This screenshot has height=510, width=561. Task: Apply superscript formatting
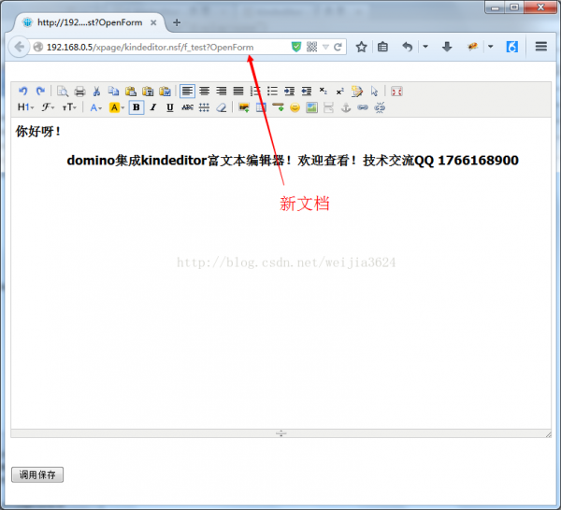point(340,92)
